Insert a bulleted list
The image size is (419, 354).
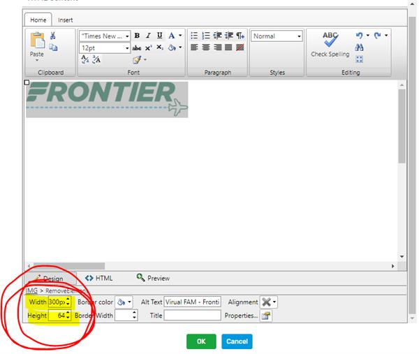(x=194, y=36)
